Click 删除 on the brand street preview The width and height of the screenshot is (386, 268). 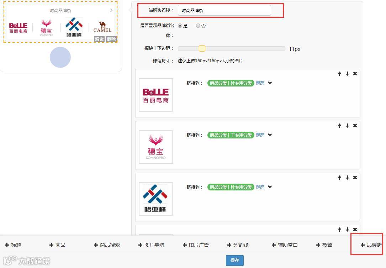pos(111,39)
